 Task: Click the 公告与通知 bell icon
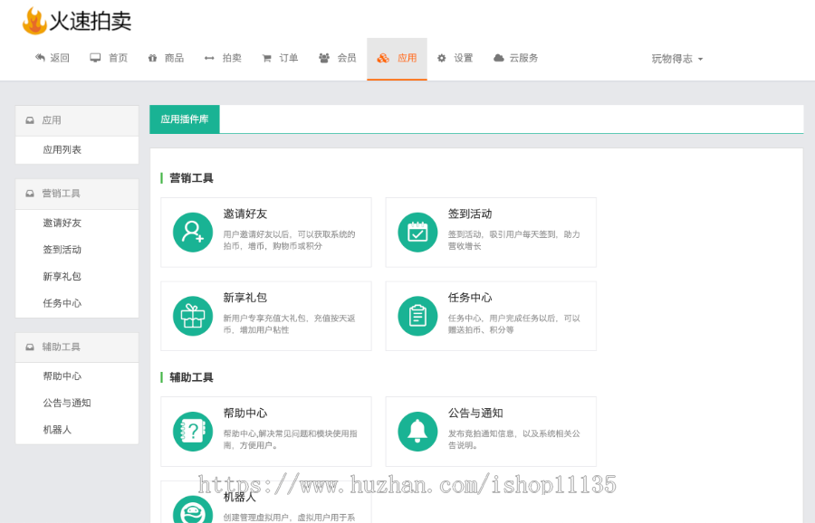coord(417,431)
